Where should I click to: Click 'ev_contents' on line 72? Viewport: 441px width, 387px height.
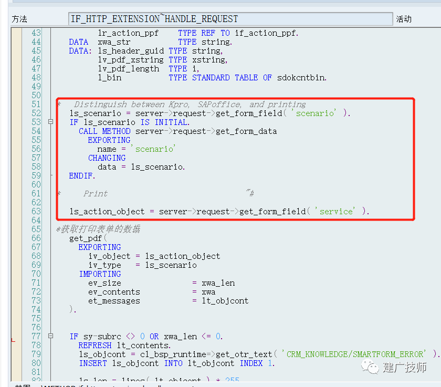click(x=114, y=292)
